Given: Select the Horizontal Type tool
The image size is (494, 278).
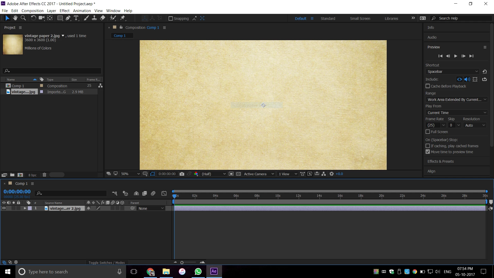Looking at the screenshot, I should point(76,18).
